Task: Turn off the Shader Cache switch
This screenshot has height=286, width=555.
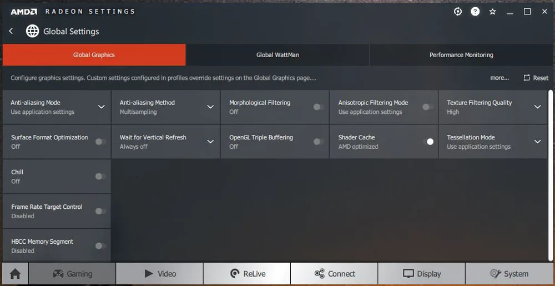Action: tap(428, 142)
